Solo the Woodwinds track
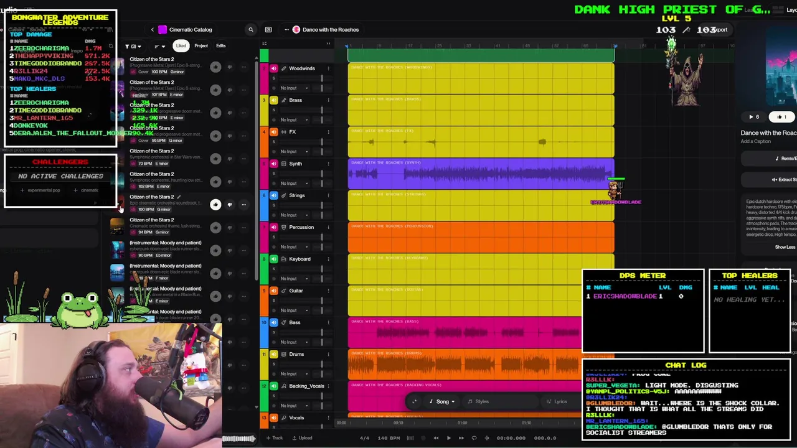Image resolution: width=797 pixels, height=448 pixels. click(x=273, y=78)
